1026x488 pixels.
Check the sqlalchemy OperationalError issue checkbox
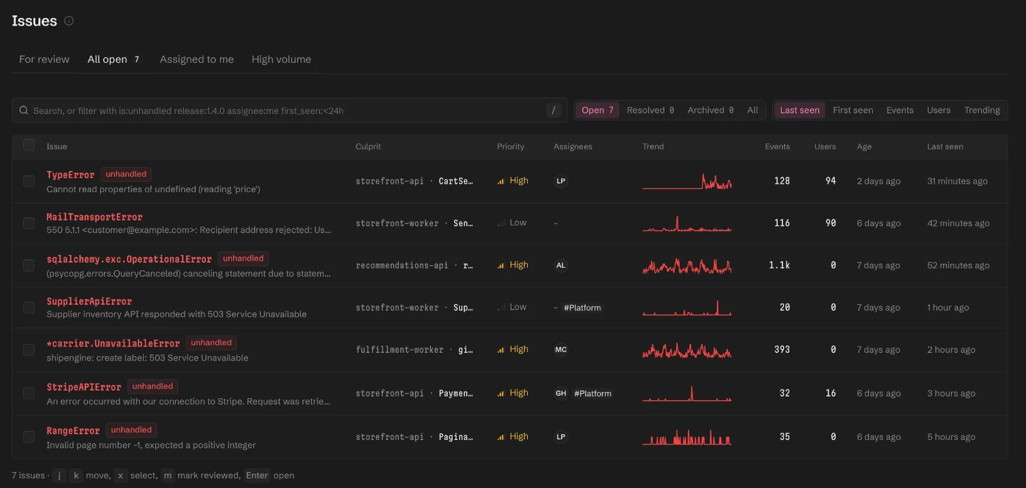pyautogui.click(x=29, y=265)
